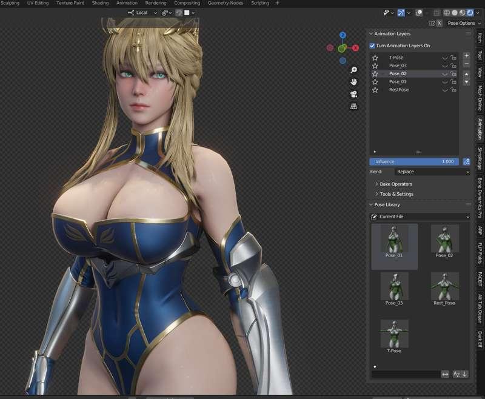Open Current File asset library dropdown
The width and height of the screenshot is (485, 399).
[420, 216]
